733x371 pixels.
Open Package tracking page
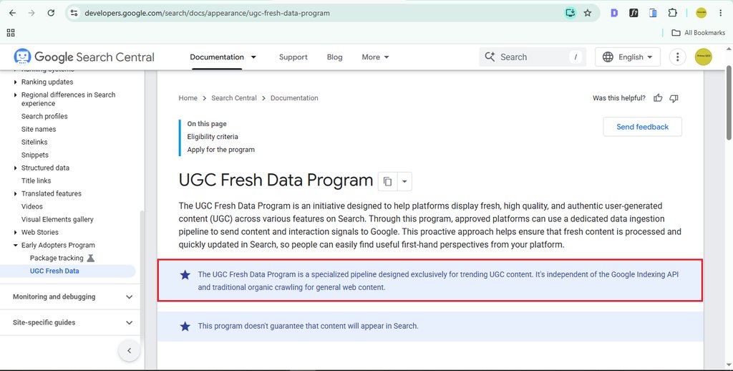click(57, 258)
